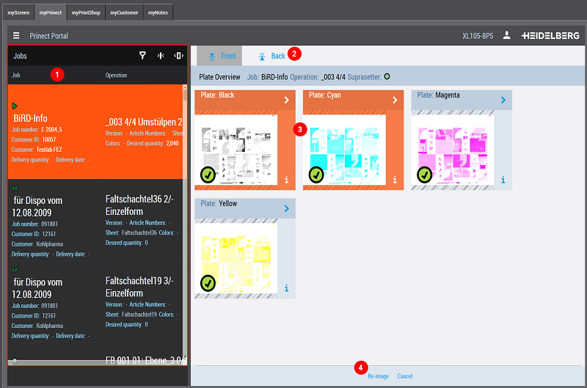Show info for the Black plate
This screenshot has height=388, width=587.
point(286,179)
